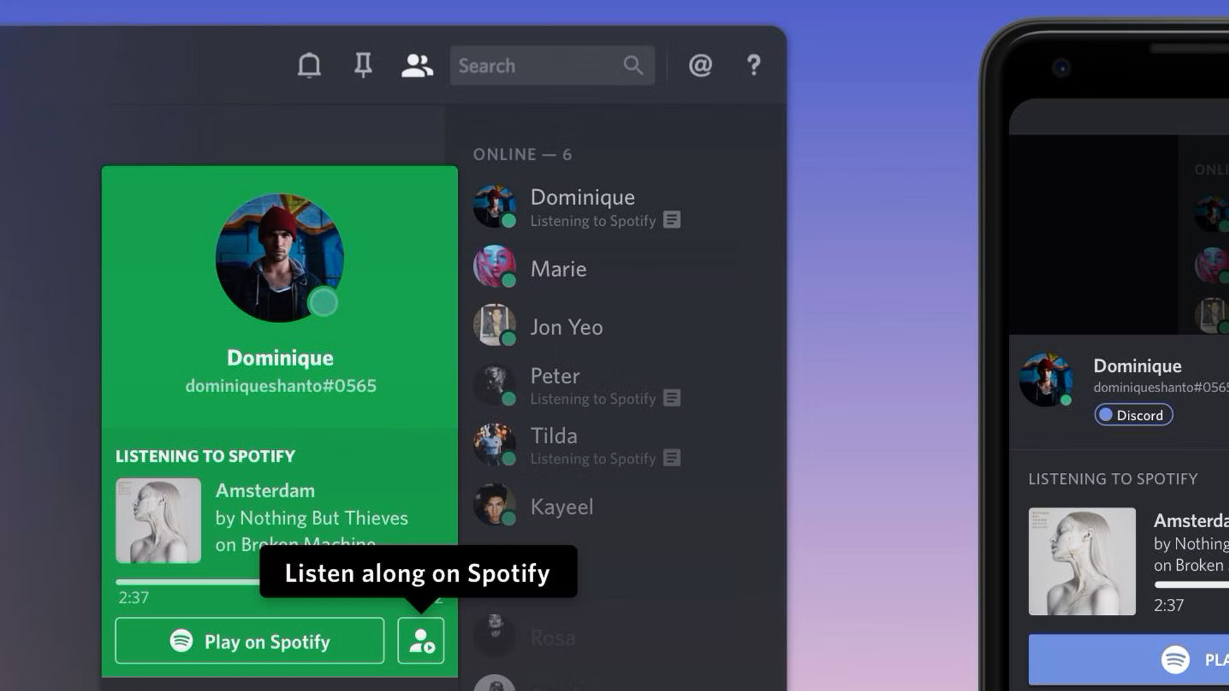Click Peter's rich presence activity icon
The height and width of the screenshot is (691, 1229).
(x=671, y=398)
